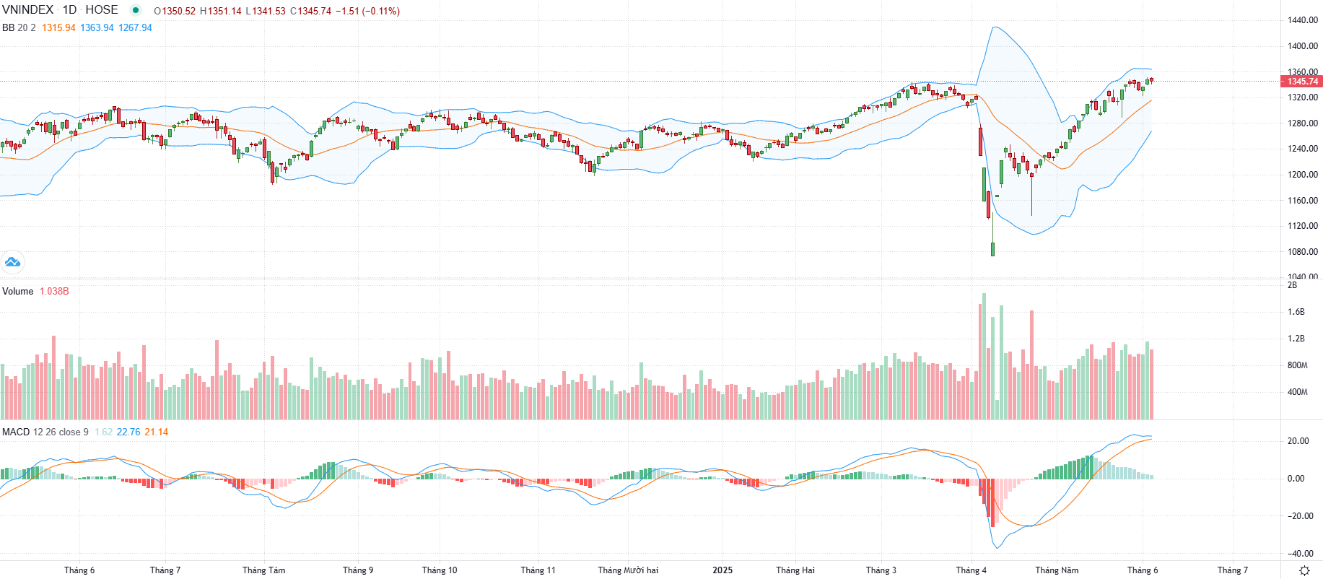Click the red 1345.74 price label
Viewport: 1323px width, 579px height.
point(1302,81)
